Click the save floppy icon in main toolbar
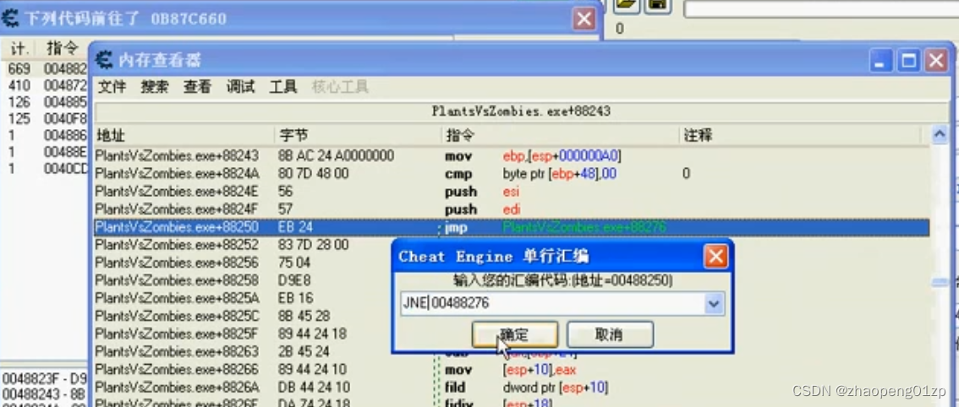Viewport: 959px width, 407px height. [x=658, y=5]
